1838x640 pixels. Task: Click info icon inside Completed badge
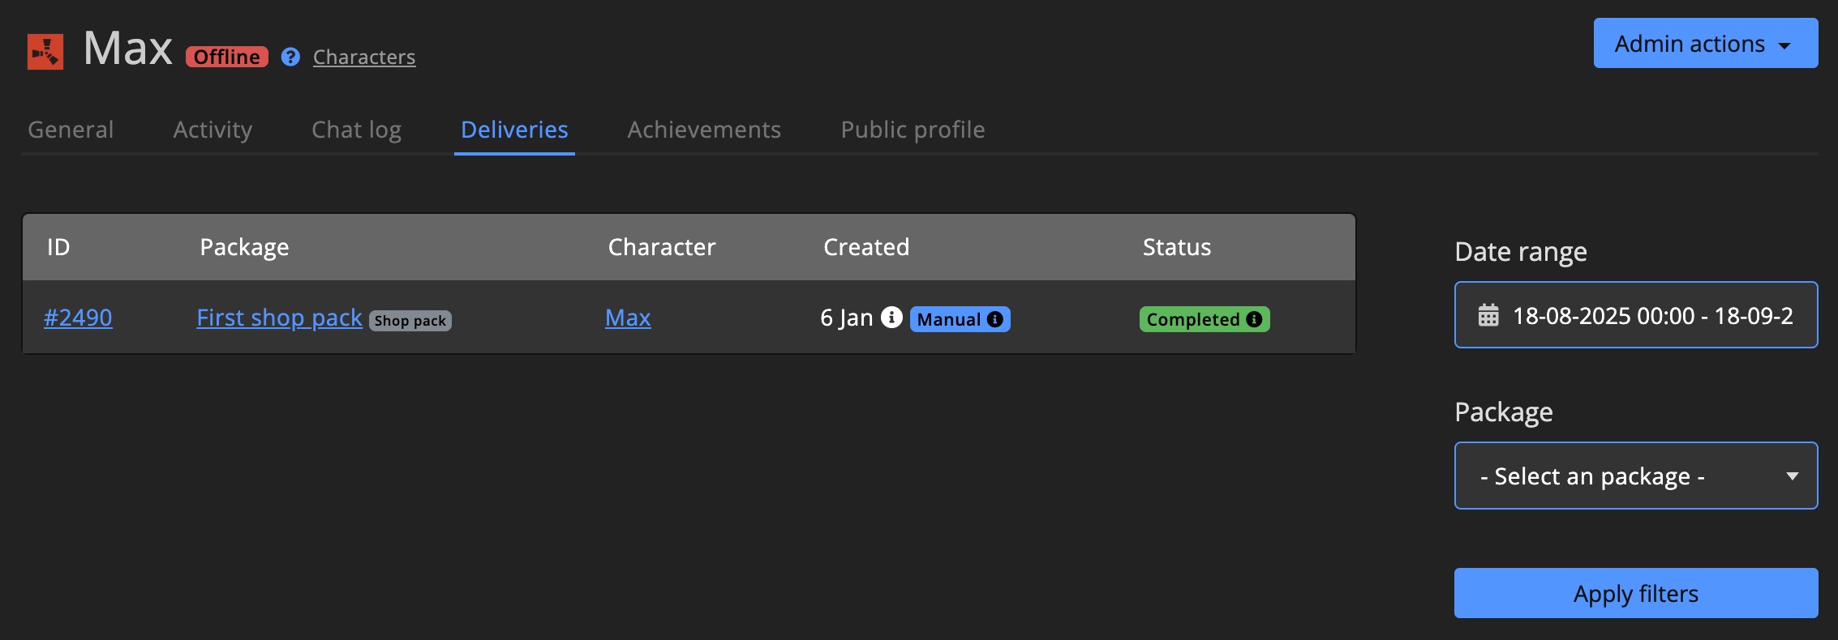tap(1254, 319)
